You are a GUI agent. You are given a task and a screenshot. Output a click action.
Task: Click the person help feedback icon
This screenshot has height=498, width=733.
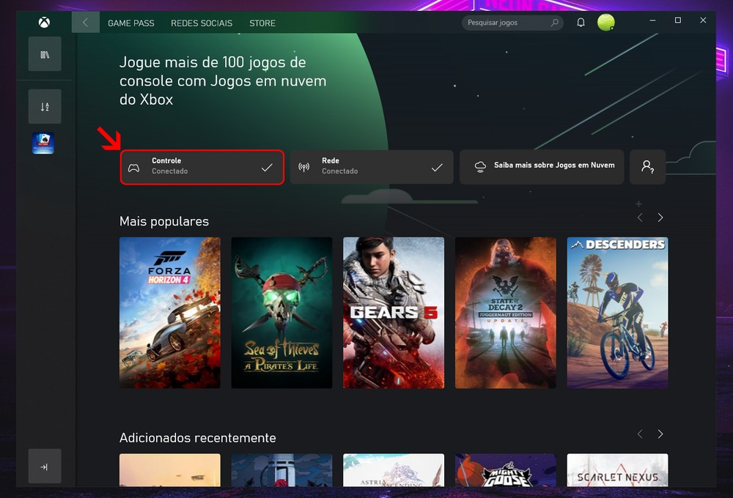coord(647,167)
